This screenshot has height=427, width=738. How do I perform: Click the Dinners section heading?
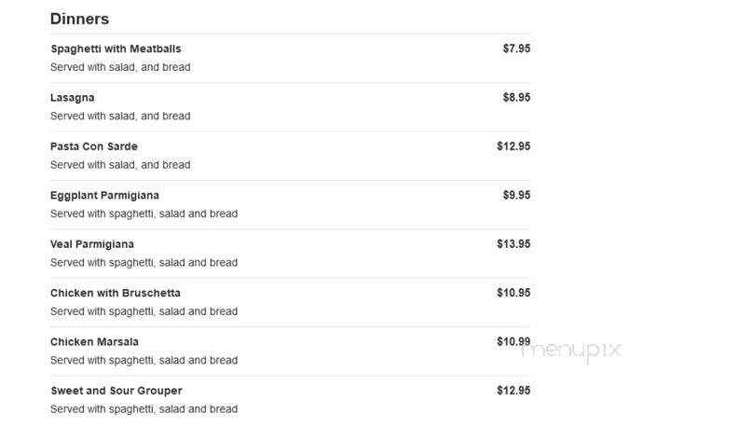point(79,19)
